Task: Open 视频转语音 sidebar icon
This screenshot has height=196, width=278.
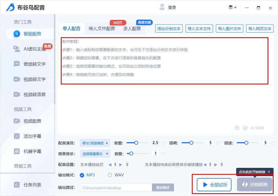Action: [x=17, y=94]
